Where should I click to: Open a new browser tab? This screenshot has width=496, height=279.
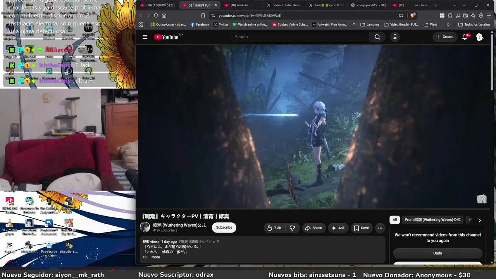436,5
